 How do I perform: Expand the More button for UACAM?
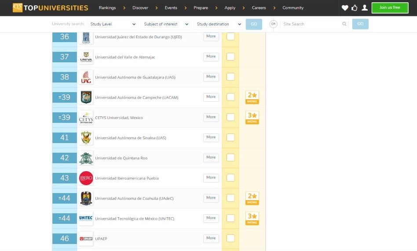point(211,97)
